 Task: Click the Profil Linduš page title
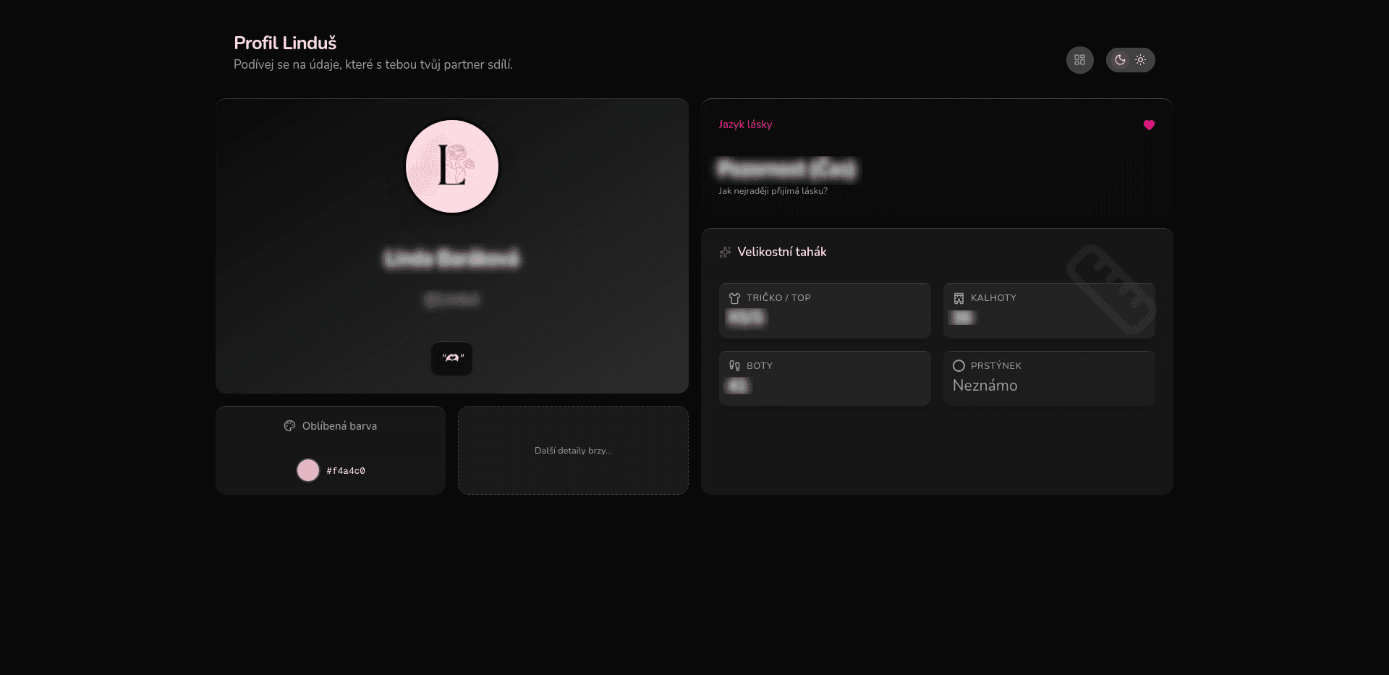point(285,43)
